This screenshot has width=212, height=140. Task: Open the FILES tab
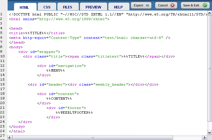[67, 7]
